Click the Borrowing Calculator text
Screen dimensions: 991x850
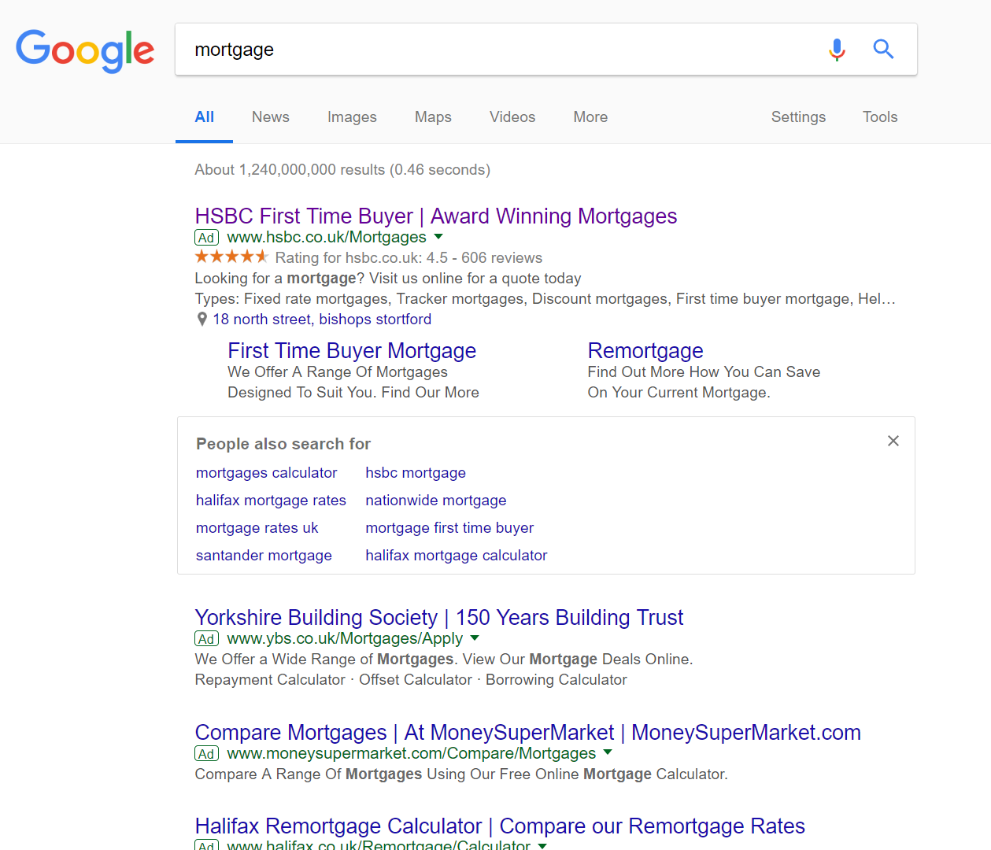[557, 680]
